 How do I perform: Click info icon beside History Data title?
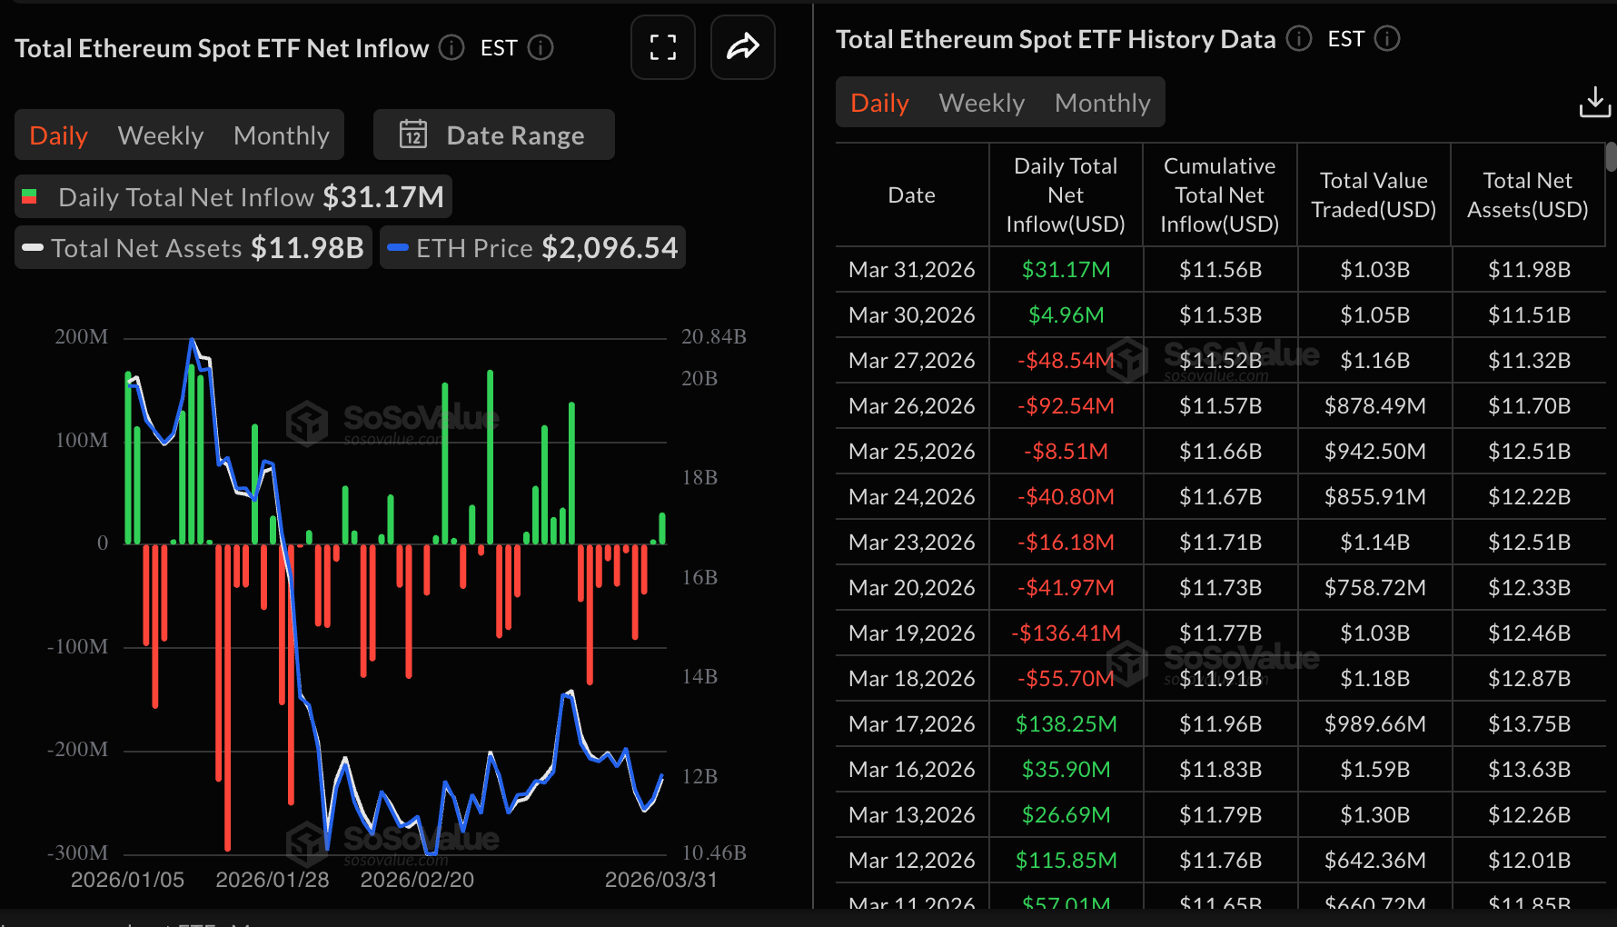(x=1299, y=38)
